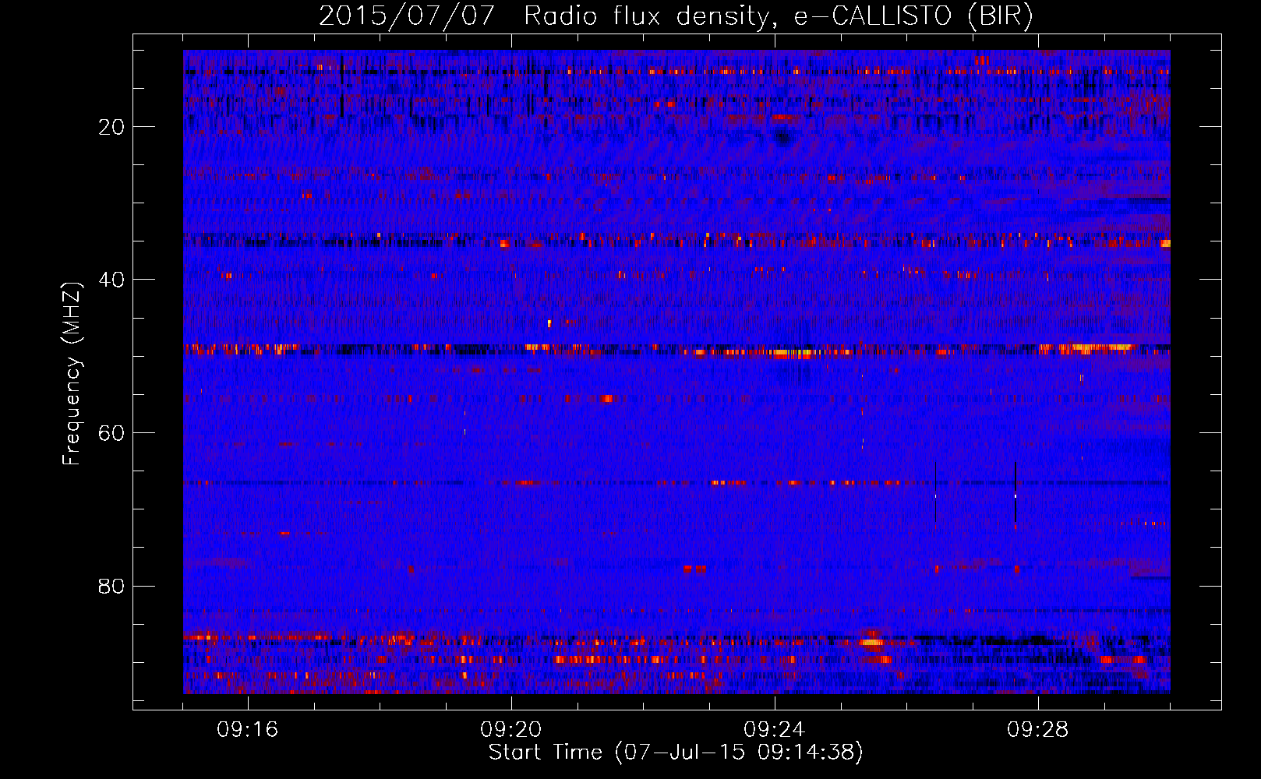Click the bright horizontal band near 49 MHz
This screenshot has width=1261, height=779.
pyautogui.click(x=676, y=350)
